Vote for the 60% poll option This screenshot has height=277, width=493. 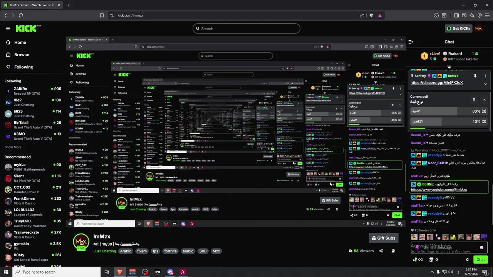point(449,111)
